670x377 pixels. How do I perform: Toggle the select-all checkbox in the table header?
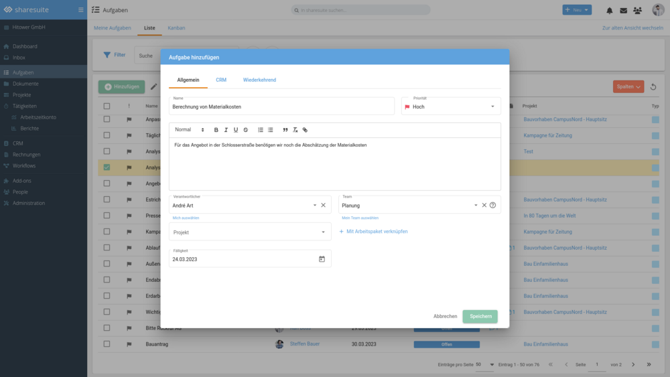[107, 106]
